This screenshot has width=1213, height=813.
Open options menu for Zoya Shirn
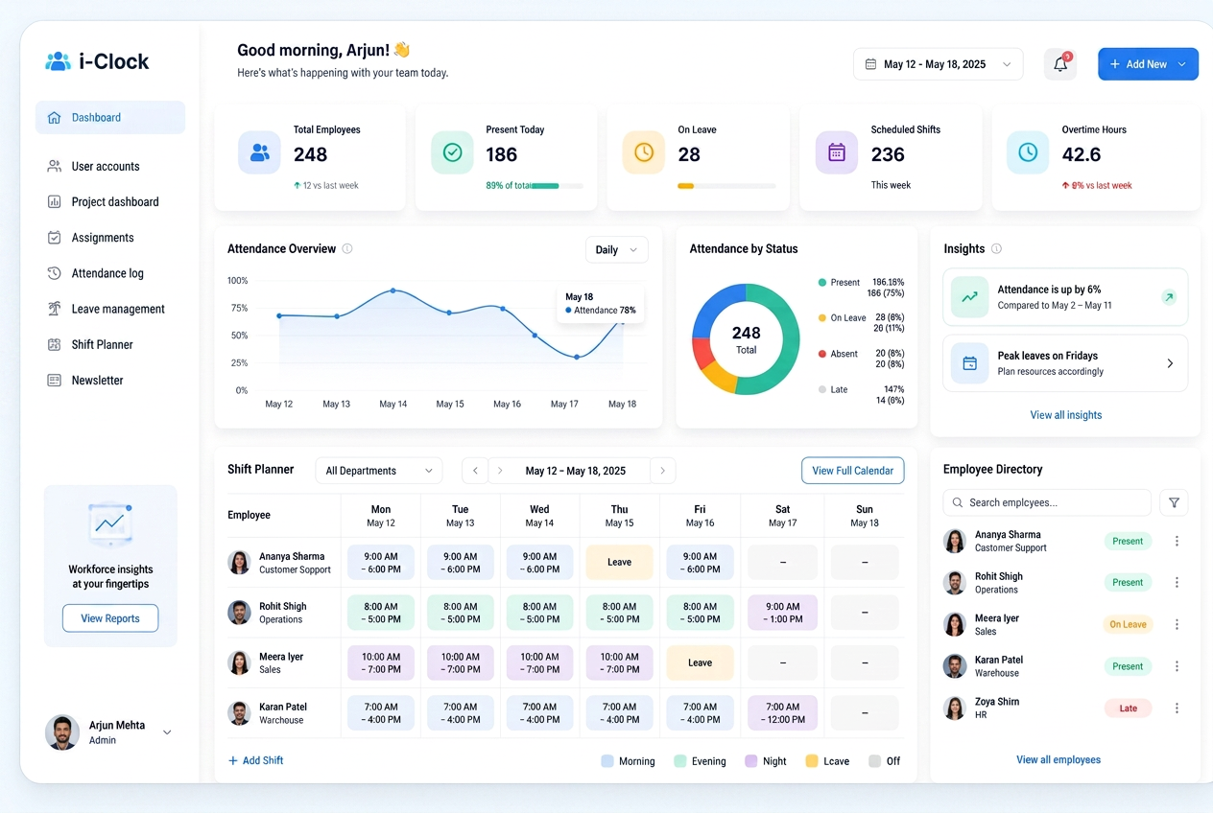(x=1177, y=708)
